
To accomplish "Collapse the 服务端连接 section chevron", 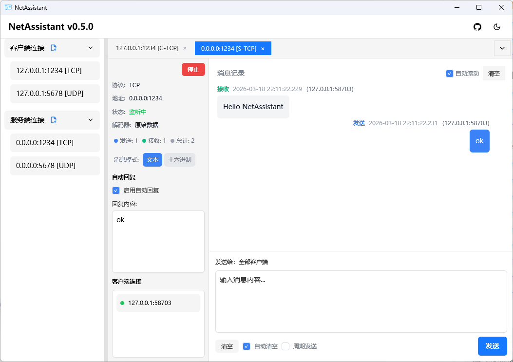I will pos(91,120).
